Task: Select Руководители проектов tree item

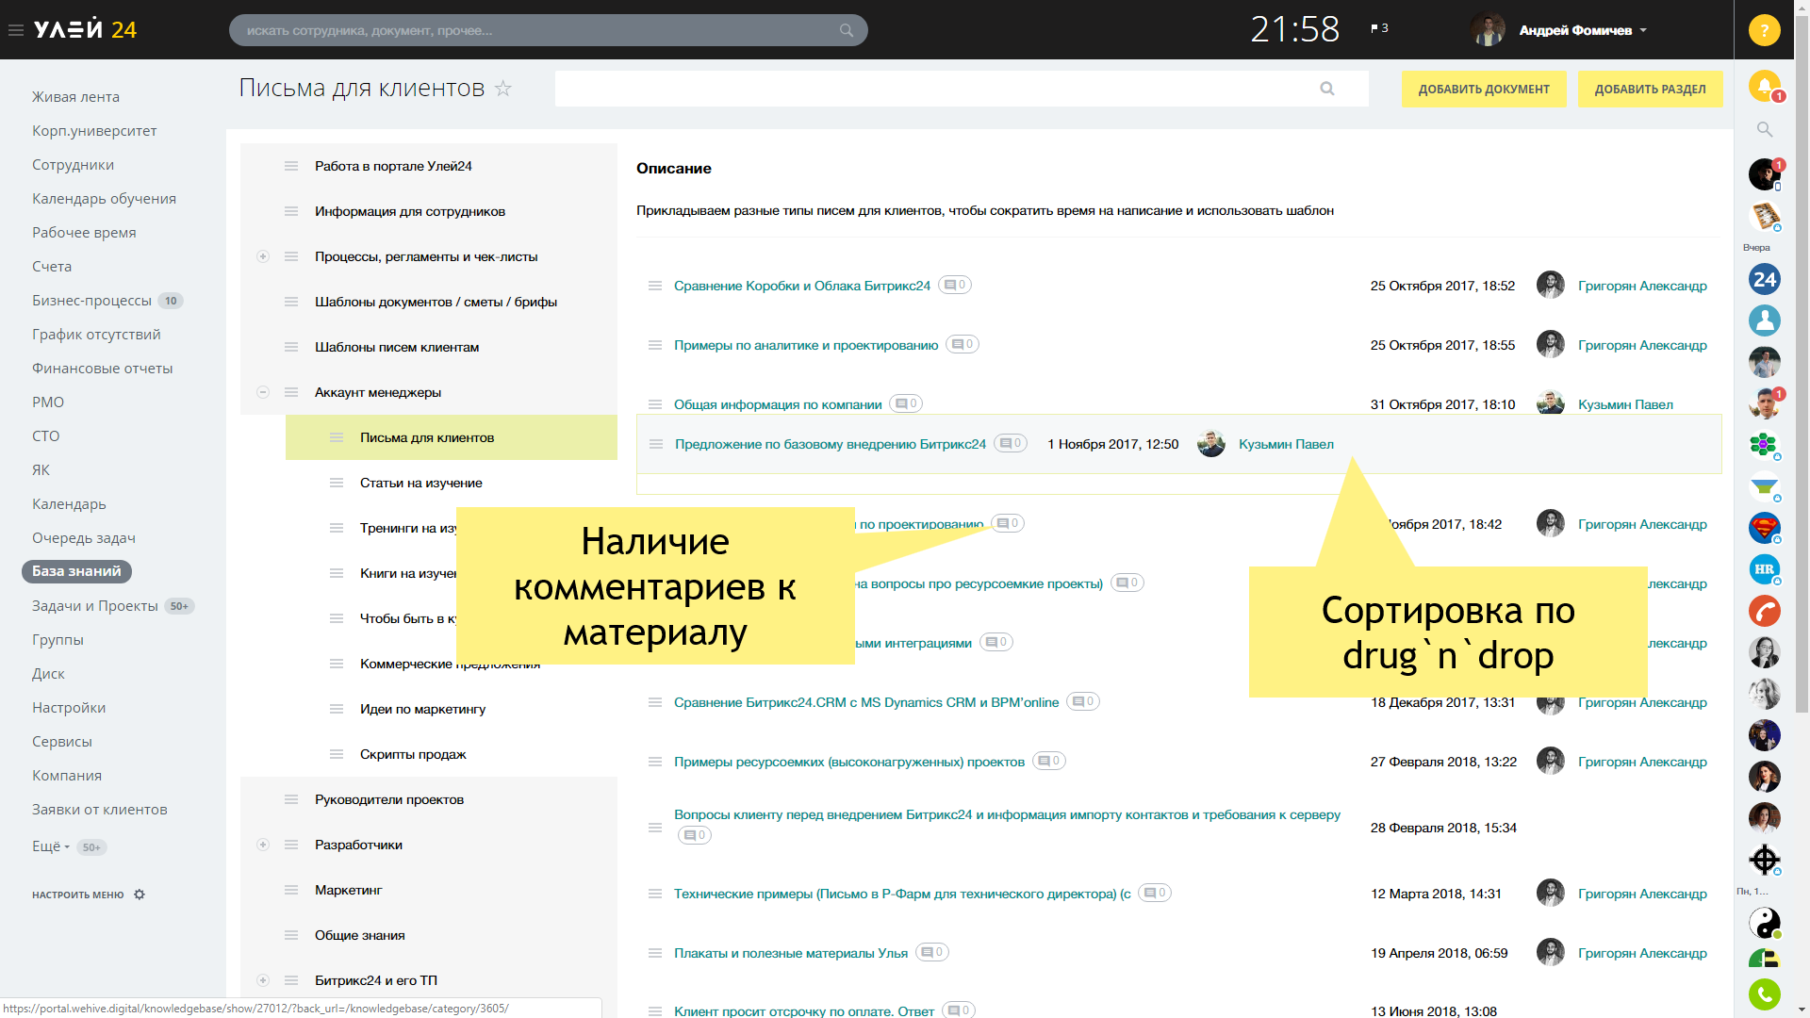Action: pyautogui.click(x=389, y=799)
